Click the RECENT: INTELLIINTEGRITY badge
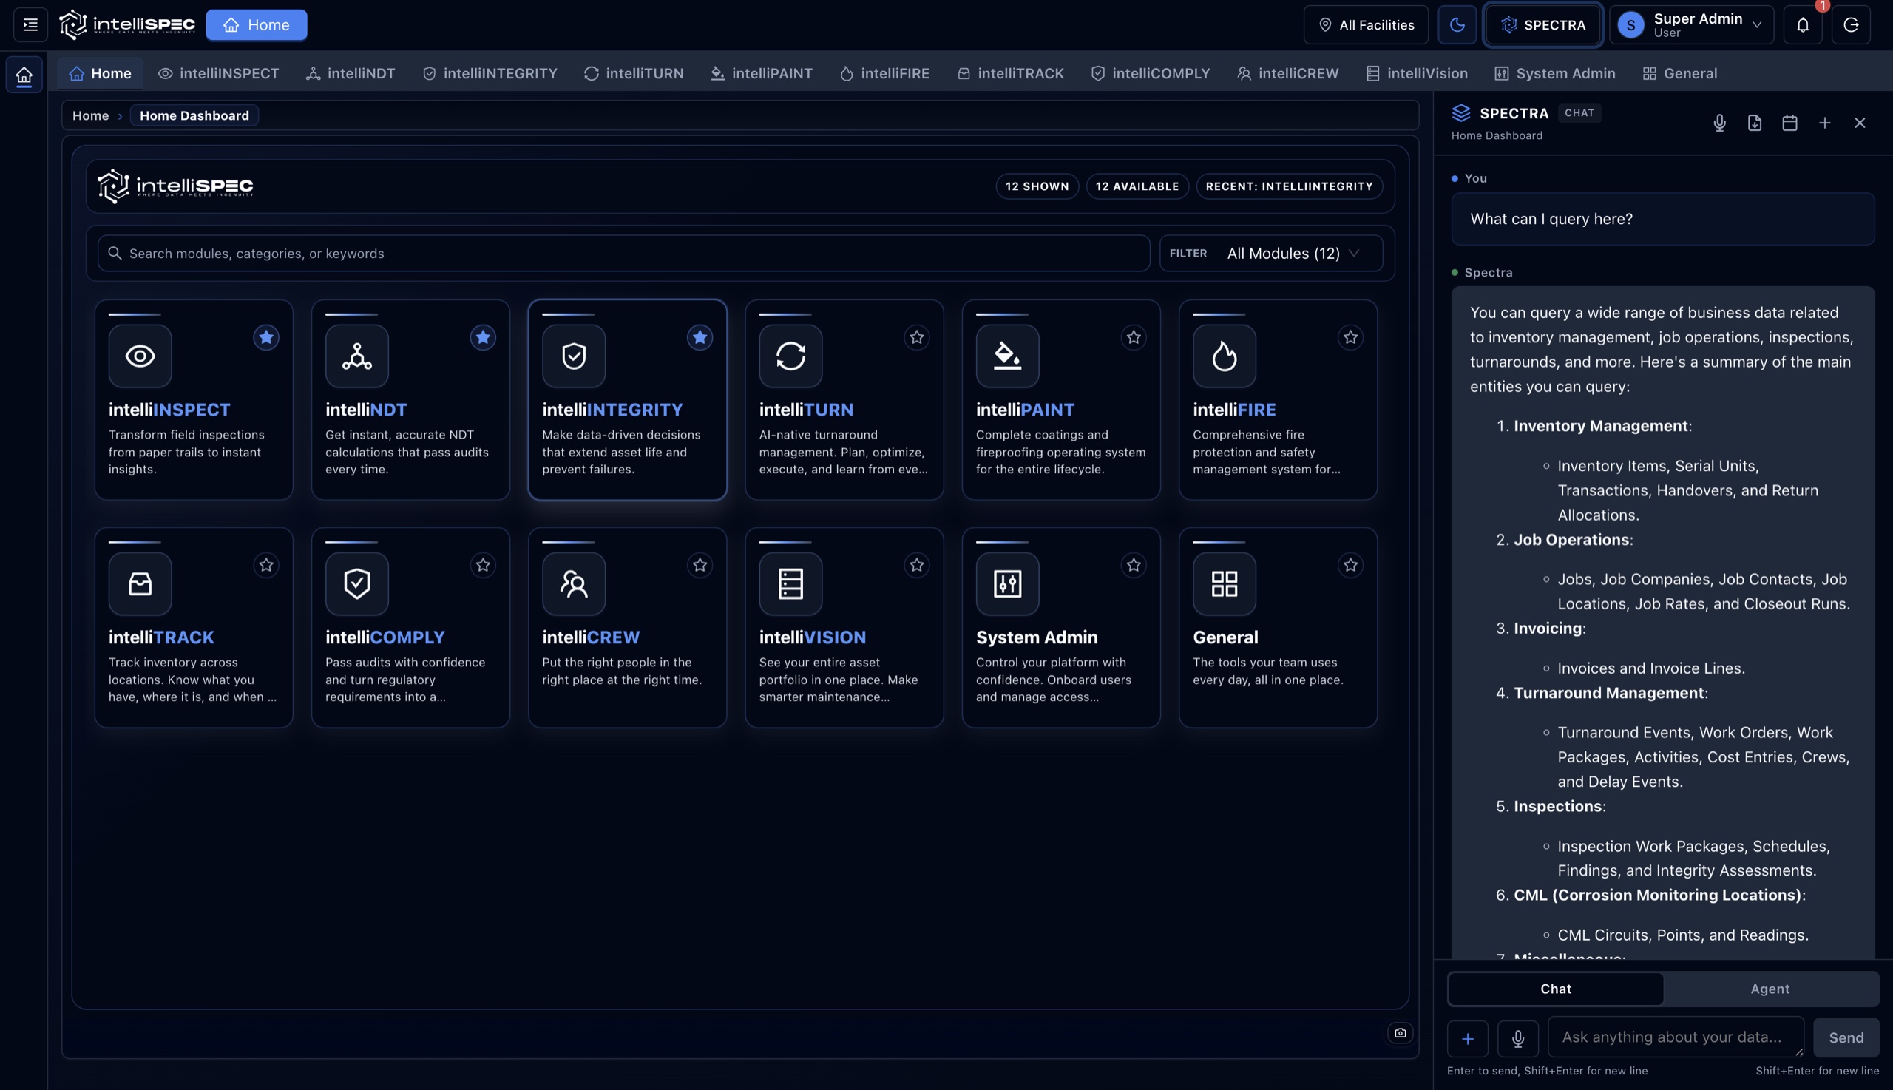The width and height of the screenshot is (1893, 1090). click(x=1289, y=186)
